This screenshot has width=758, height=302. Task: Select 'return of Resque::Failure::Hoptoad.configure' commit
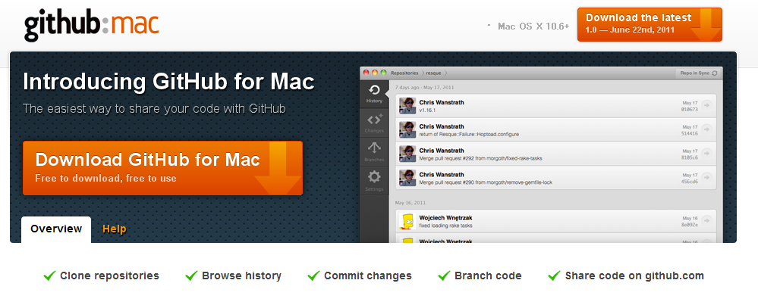pos(469,135)
